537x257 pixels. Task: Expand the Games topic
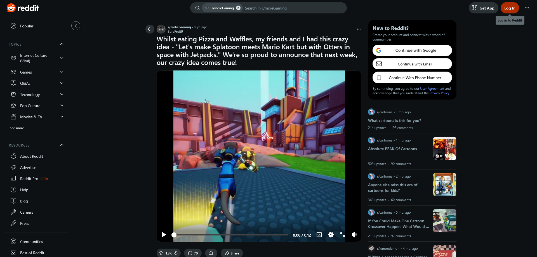62,72
